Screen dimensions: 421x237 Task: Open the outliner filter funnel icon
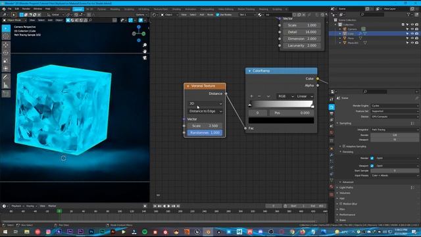409,14
